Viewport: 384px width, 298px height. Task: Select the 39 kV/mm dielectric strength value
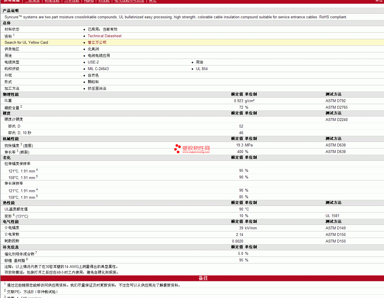[x=248, y=228]
